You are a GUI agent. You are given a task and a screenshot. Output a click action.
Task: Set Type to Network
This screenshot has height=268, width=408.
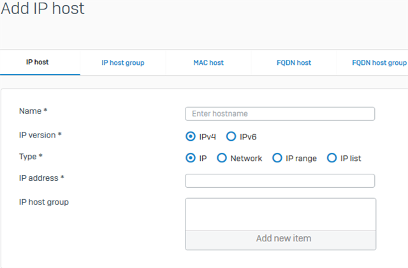pyautogui.click(x=222, y=158)
